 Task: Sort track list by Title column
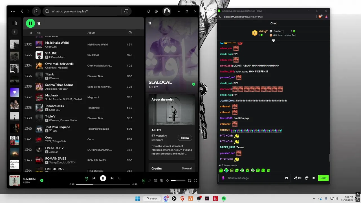(38, 33)
